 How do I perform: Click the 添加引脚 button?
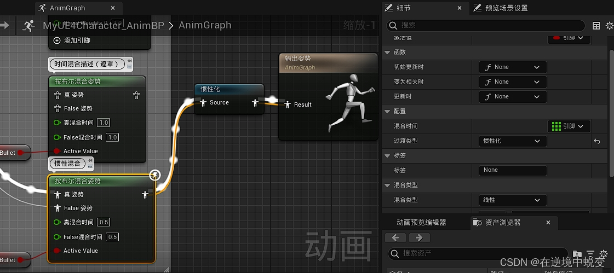(73, 40)
